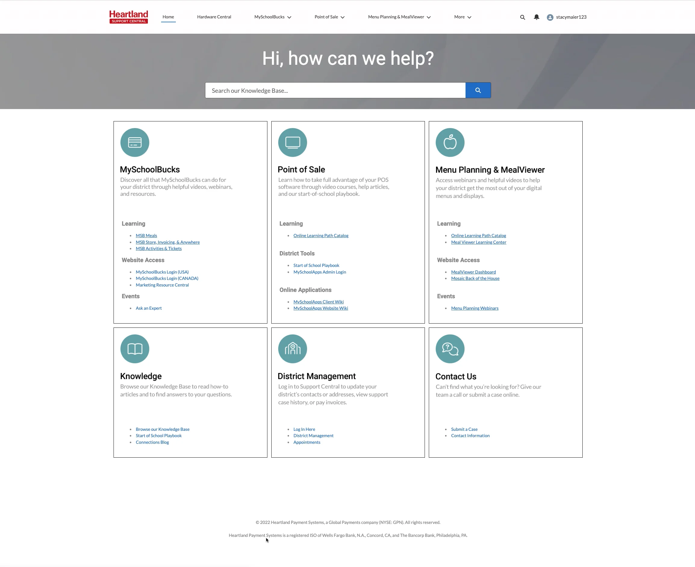The image size is (695, 567).
Task: Click the Point of Sale monitor icon
Action: [292, 142]
